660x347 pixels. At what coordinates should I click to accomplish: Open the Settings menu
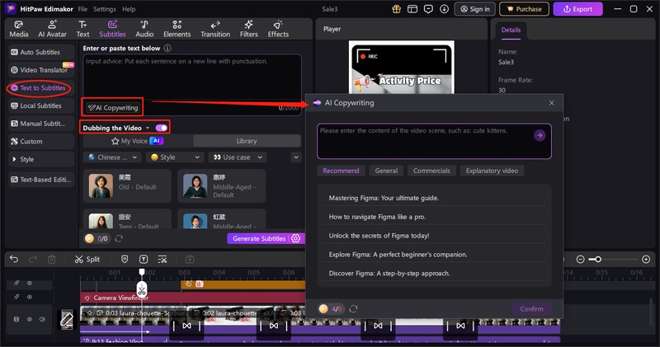coord(105,9)
